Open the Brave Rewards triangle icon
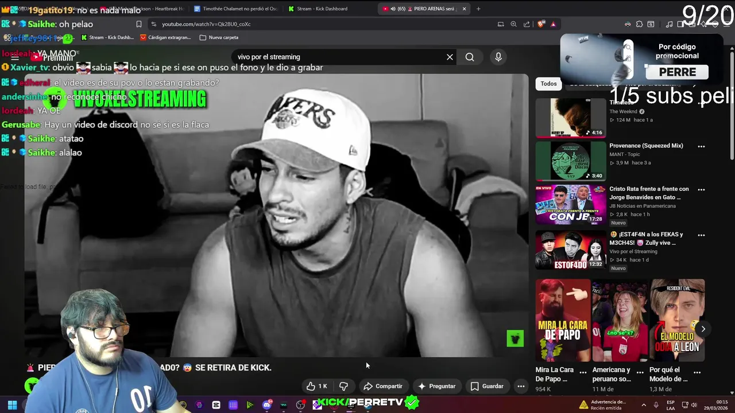 click(x=553, y=24)
